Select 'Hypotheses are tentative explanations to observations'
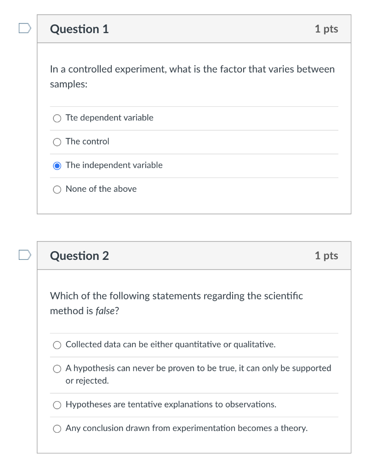The height and width of the screenshot is (471, 377). [x=57, y=405]
